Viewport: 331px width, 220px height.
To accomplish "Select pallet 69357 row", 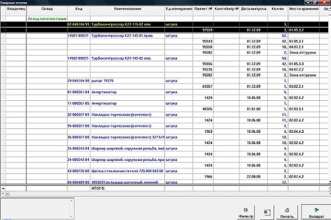I will pos(165,87).
